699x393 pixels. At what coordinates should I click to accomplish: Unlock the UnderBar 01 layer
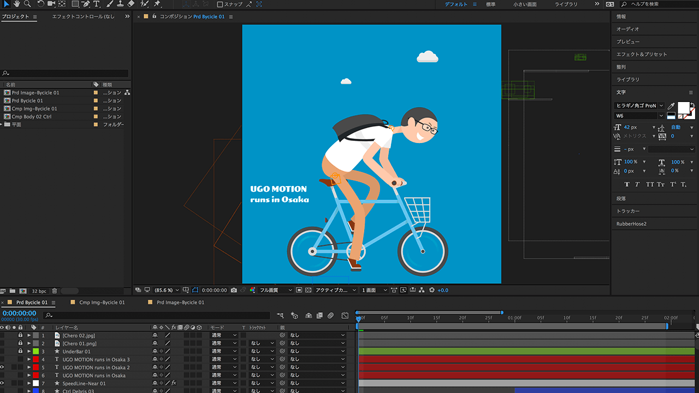pyautogui.click(x=20, y=352)
